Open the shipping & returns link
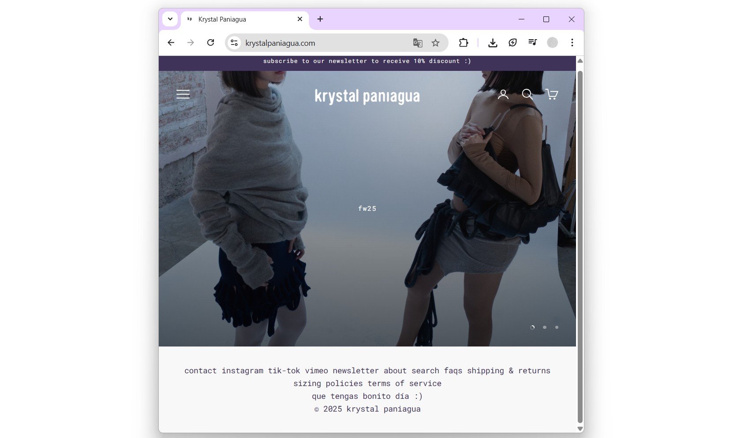Viewport: 733px width, 438px height. [x=509, y=370]
